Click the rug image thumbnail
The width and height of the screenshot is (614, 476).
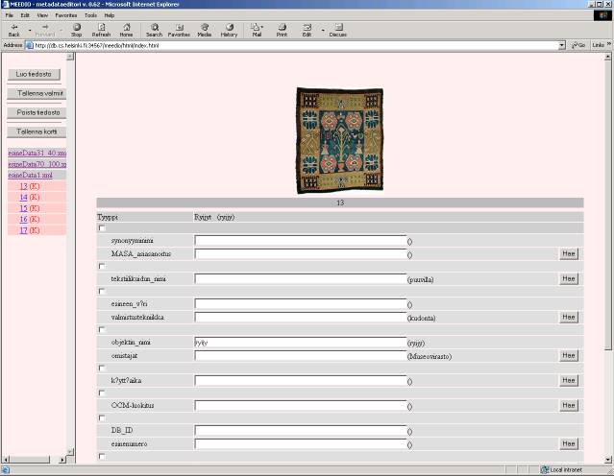340,140
